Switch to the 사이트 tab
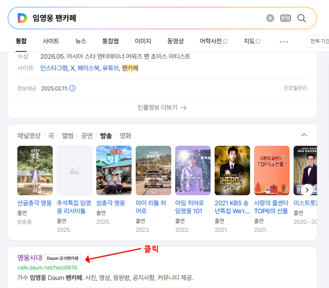 tap(51, 41)
